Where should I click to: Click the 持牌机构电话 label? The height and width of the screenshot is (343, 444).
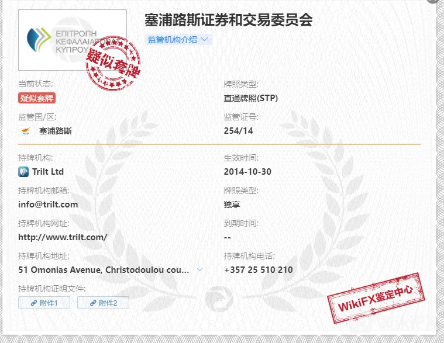pos(249,256)
